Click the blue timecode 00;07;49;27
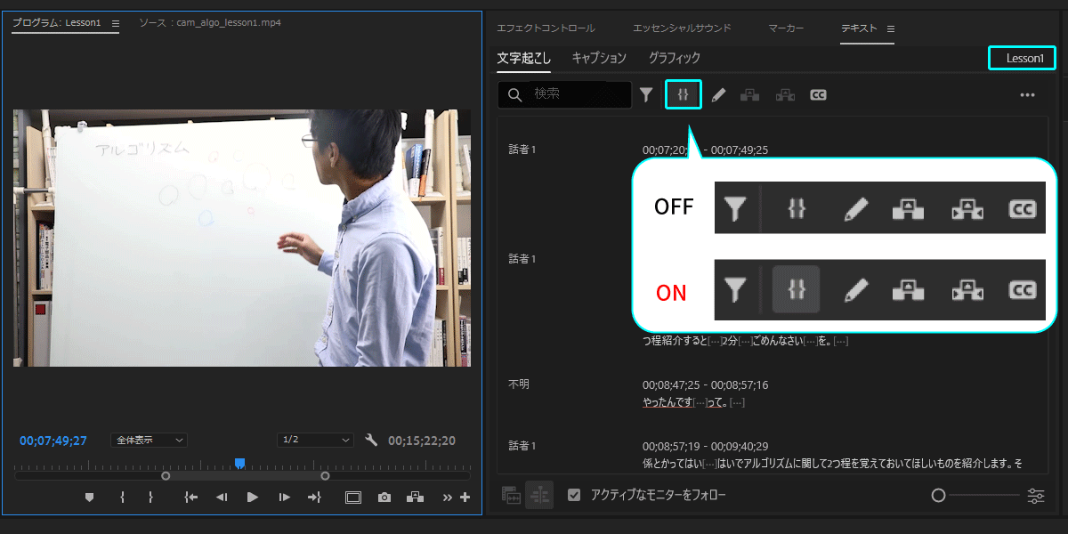This screenshot has height=534, width=1068. [53, 441]
